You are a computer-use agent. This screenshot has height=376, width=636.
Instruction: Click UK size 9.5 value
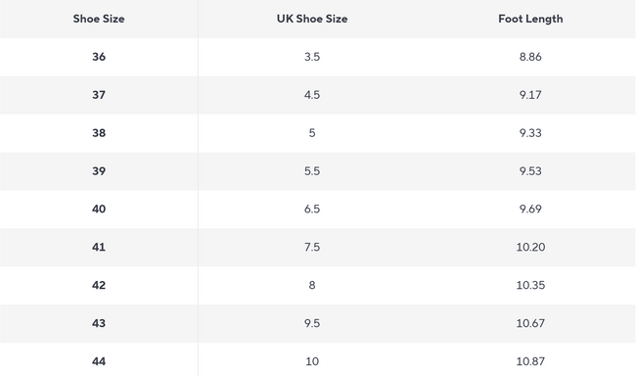click(x=312, y=323)
